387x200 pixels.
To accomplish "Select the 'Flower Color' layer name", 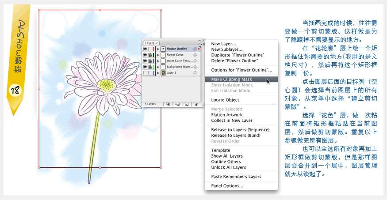I will coord(175,55).
